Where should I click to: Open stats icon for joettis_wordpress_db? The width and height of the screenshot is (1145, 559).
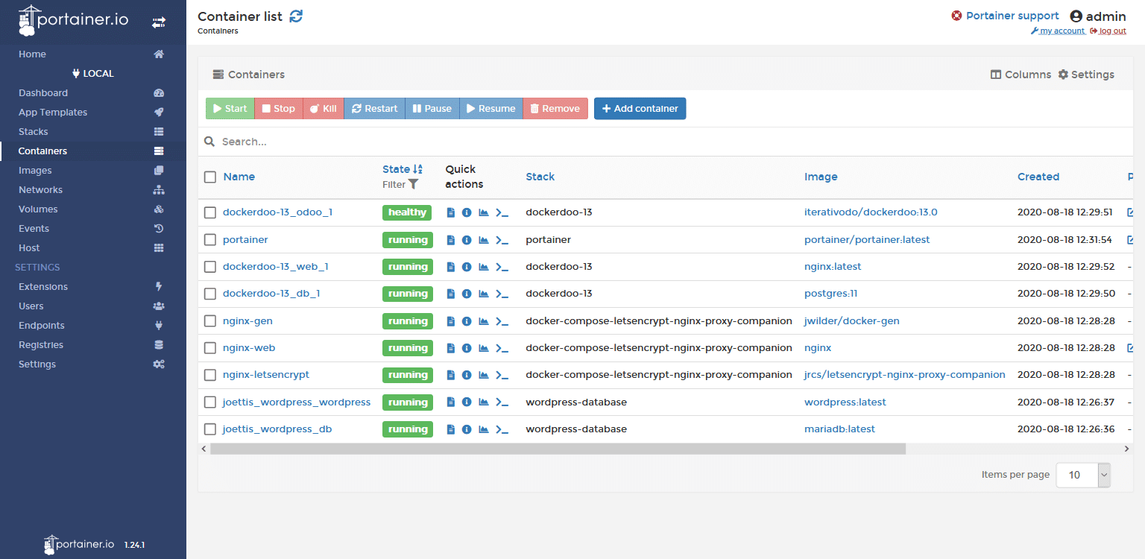(x=484, y=429)
